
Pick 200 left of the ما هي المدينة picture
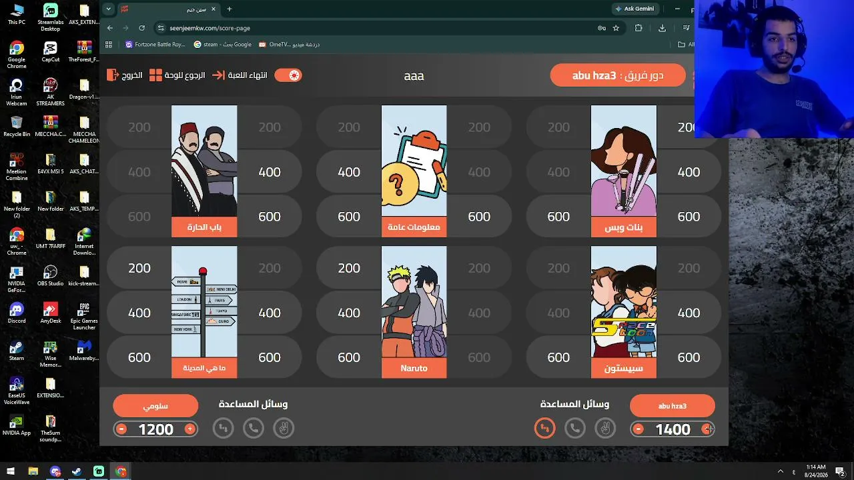pos(139,268)
